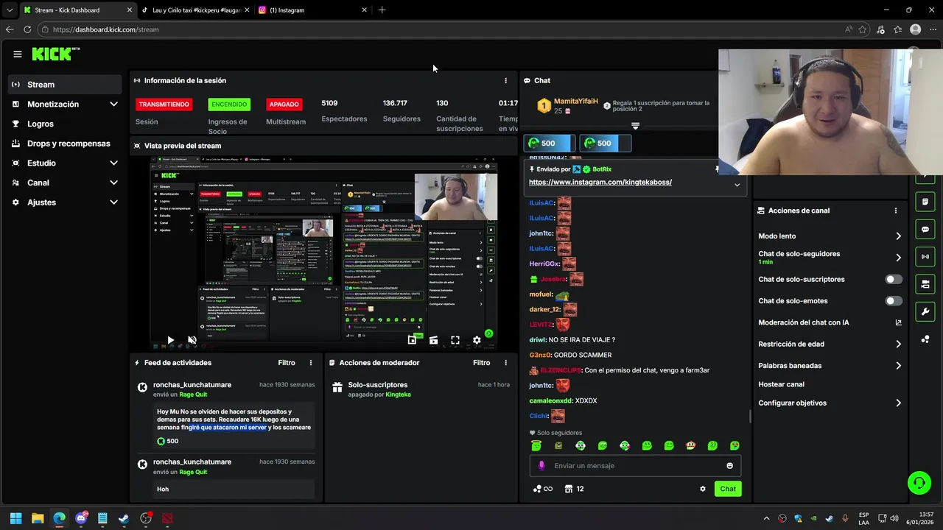Expand the gift leaderboard arrow under MamitaYifaiH
This screenshot has height=530, width=943.
pyautogui.click(x=635, y=126)
